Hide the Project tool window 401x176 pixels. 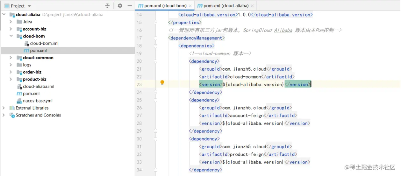pos(130,6)
